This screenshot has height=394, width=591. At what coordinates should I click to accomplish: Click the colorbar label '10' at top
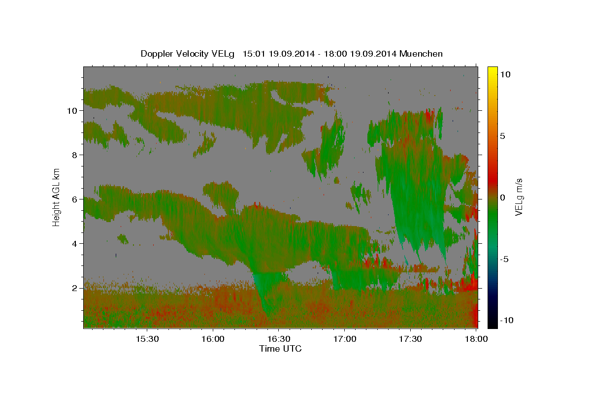pyautogui.click(x=505, y=74)
